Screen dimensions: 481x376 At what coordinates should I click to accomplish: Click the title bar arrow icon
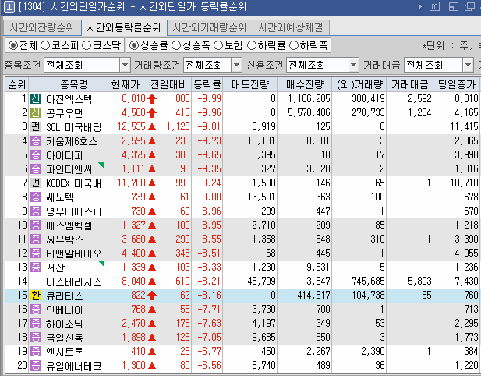pos(420,6)
